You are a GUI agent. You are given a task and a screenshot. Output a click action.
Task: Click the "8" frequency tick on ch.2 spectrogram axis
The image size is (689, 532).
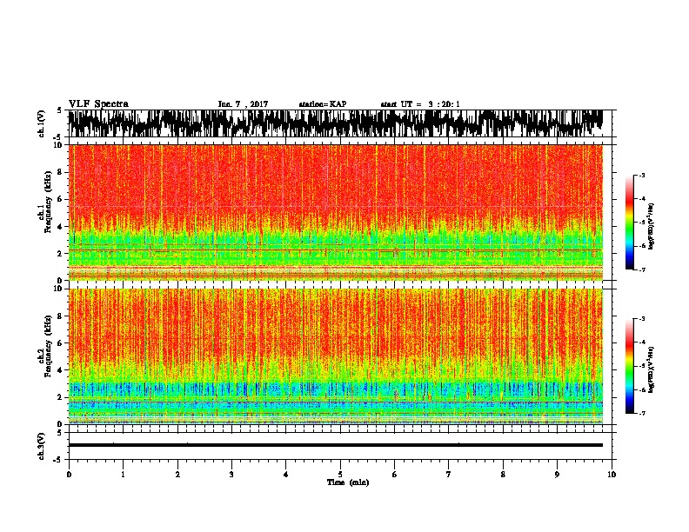click(61, 316)
